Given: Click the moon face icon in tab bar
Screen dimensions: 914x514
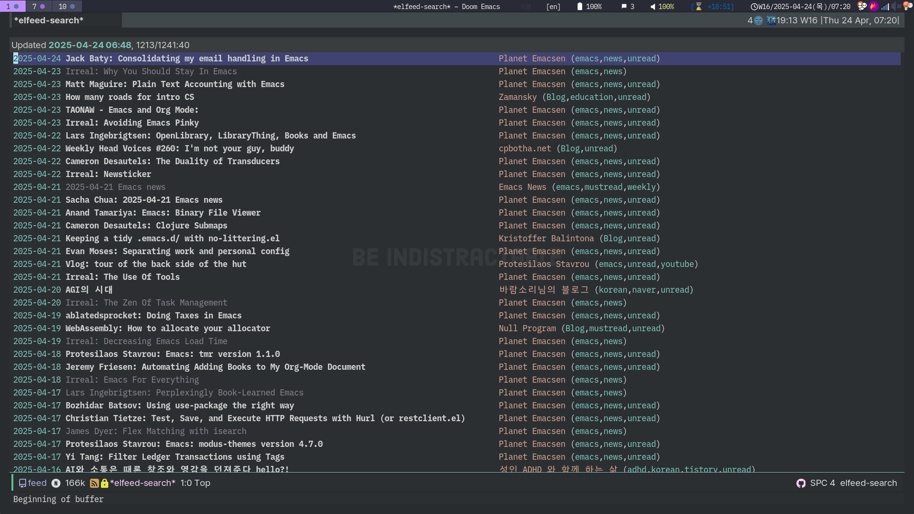Looking at the screenshot, I should coord(759,20).
